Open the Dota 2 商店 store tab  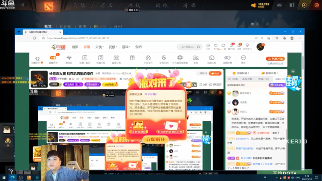point(107,6)
